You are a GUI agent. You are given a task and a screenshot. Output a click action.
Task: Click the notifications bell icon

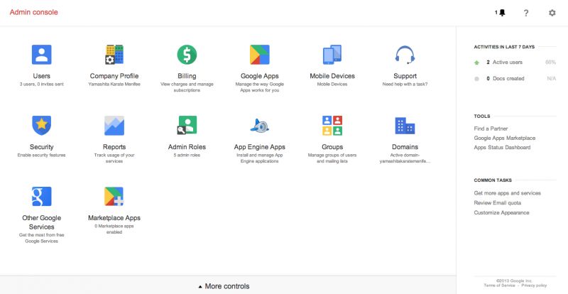(x=501, y=13)
